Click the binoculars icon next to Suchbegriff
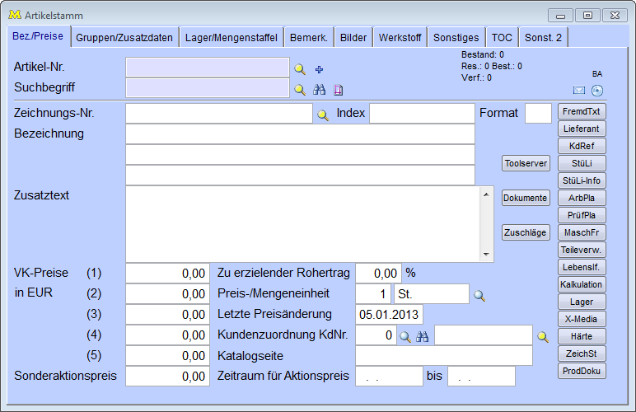The height and width of the screenshot is (412, 636). pyautogui.click(x=320, y=90)
